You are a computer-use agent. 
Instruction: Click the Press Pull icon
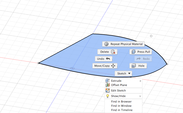click(x=133, y=52)
